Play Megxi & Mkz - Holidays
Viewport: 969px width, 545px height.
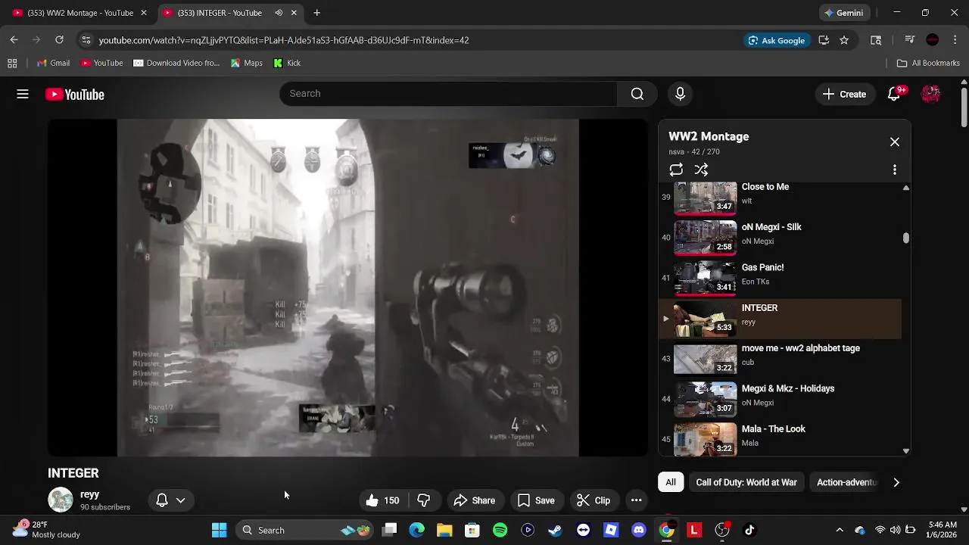[x=780, y=398]
